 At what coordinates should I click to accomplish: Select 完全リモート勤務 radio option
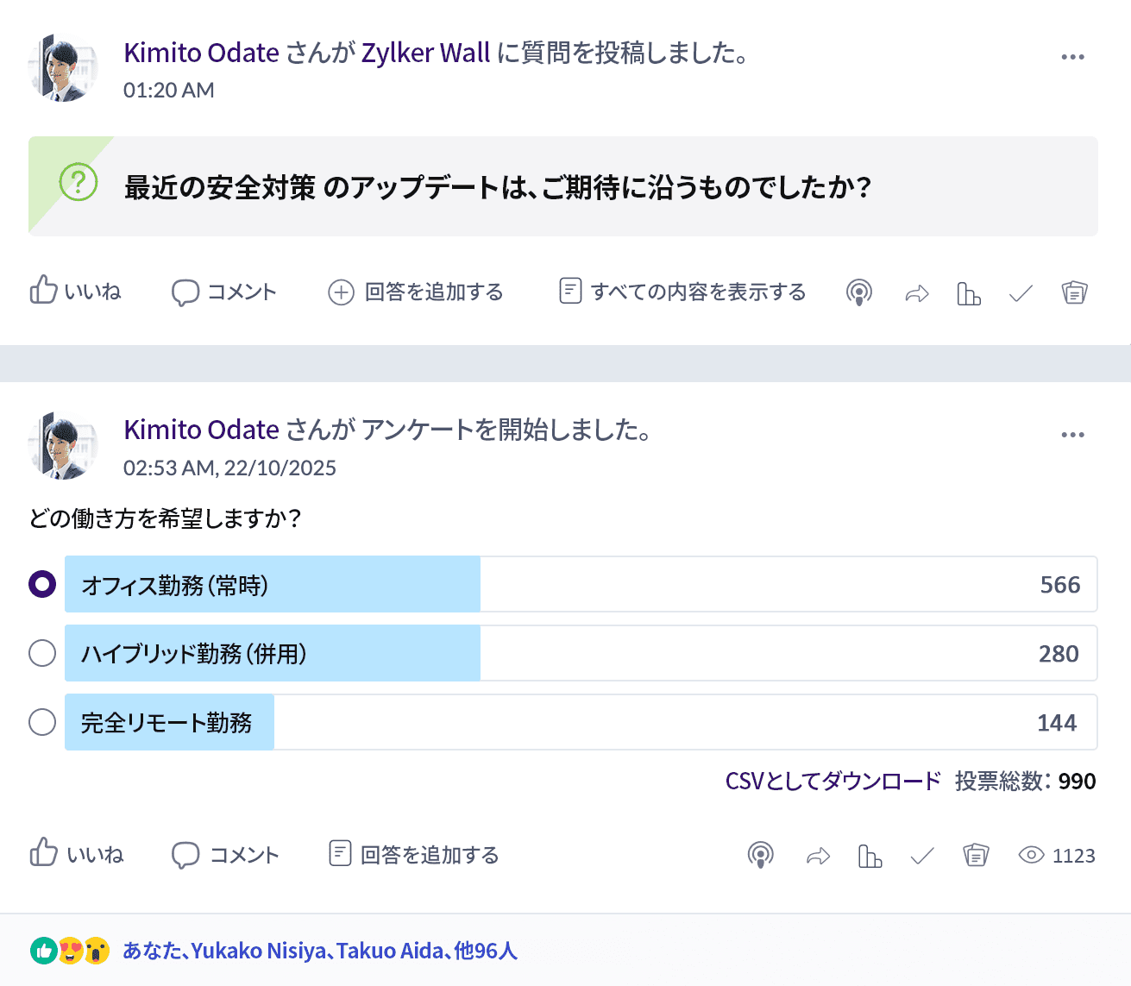point(42,722)
